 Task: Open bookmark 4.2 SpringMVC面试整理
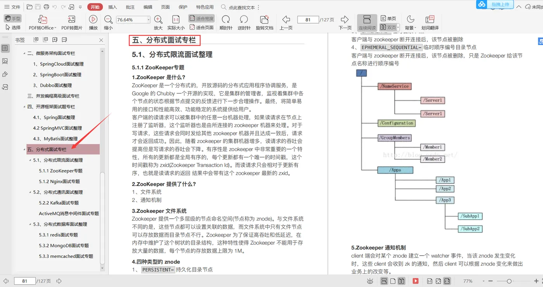point(57,128)
